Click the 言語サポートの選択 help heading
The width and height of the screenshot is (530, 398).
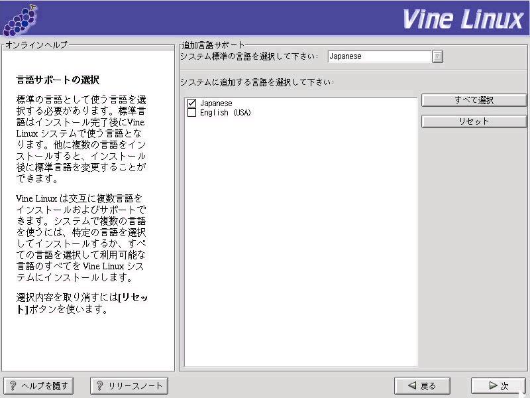58,80
